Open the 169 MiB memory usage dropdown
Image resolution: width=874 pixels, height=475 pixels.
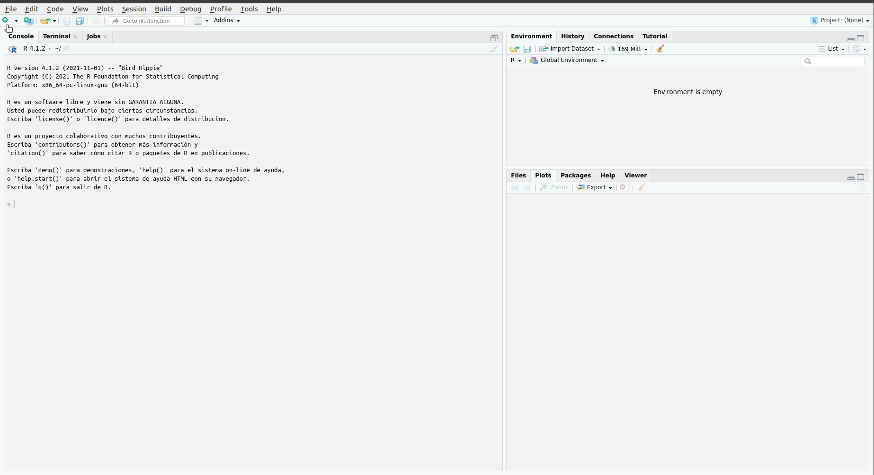coord(628,49)
